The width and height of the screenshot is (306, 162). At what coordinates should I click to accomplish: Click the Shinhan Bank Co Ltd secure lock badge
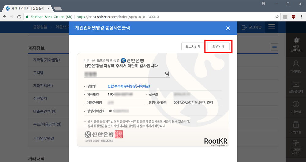[x=49, y=17]
